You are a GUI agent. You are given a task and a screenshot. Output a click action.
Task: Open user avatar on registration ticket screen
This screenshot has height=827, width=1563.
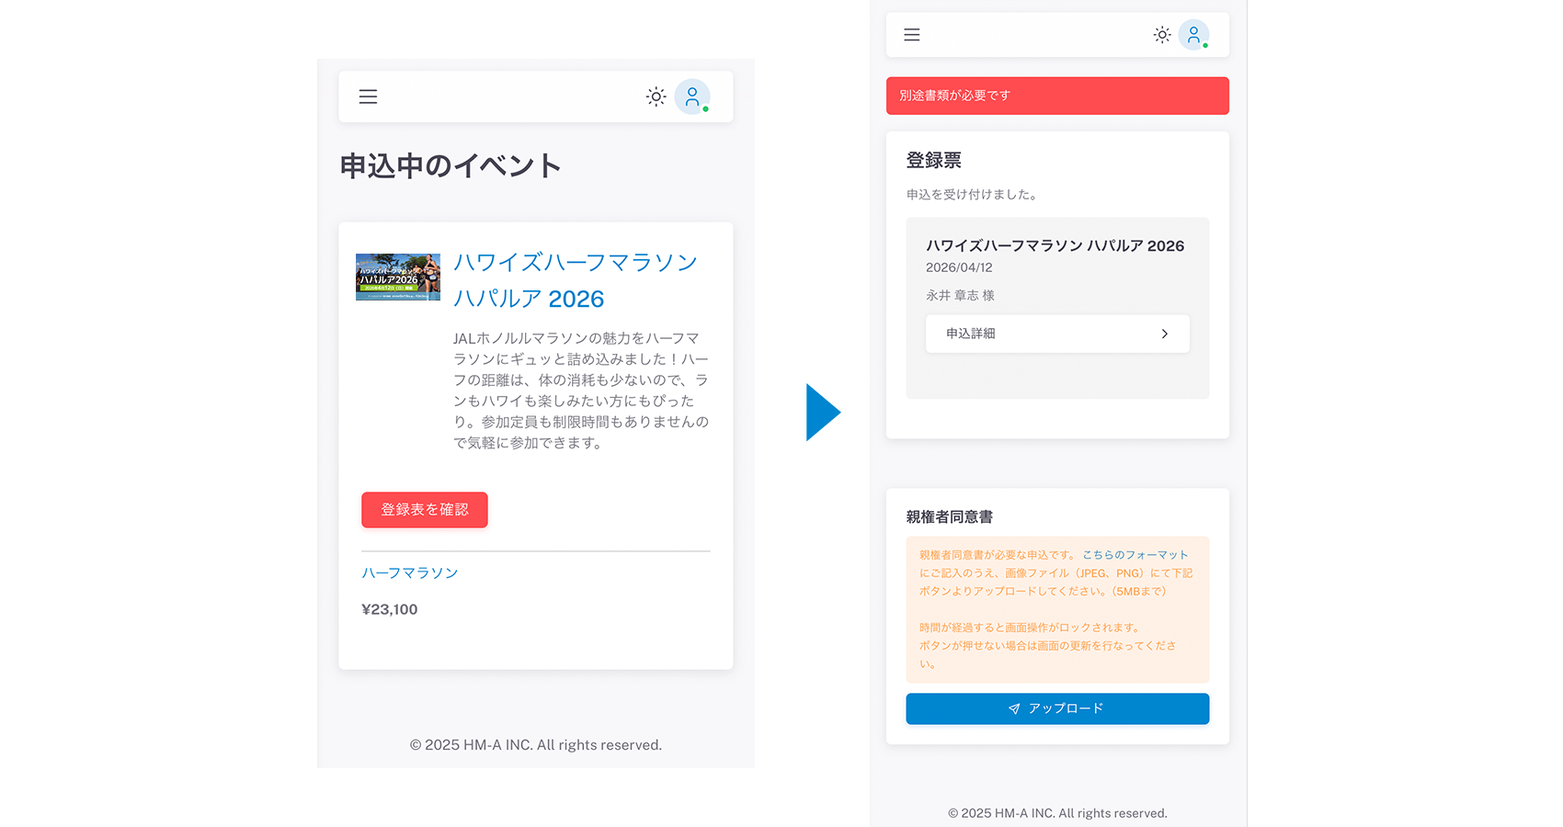1193,35
